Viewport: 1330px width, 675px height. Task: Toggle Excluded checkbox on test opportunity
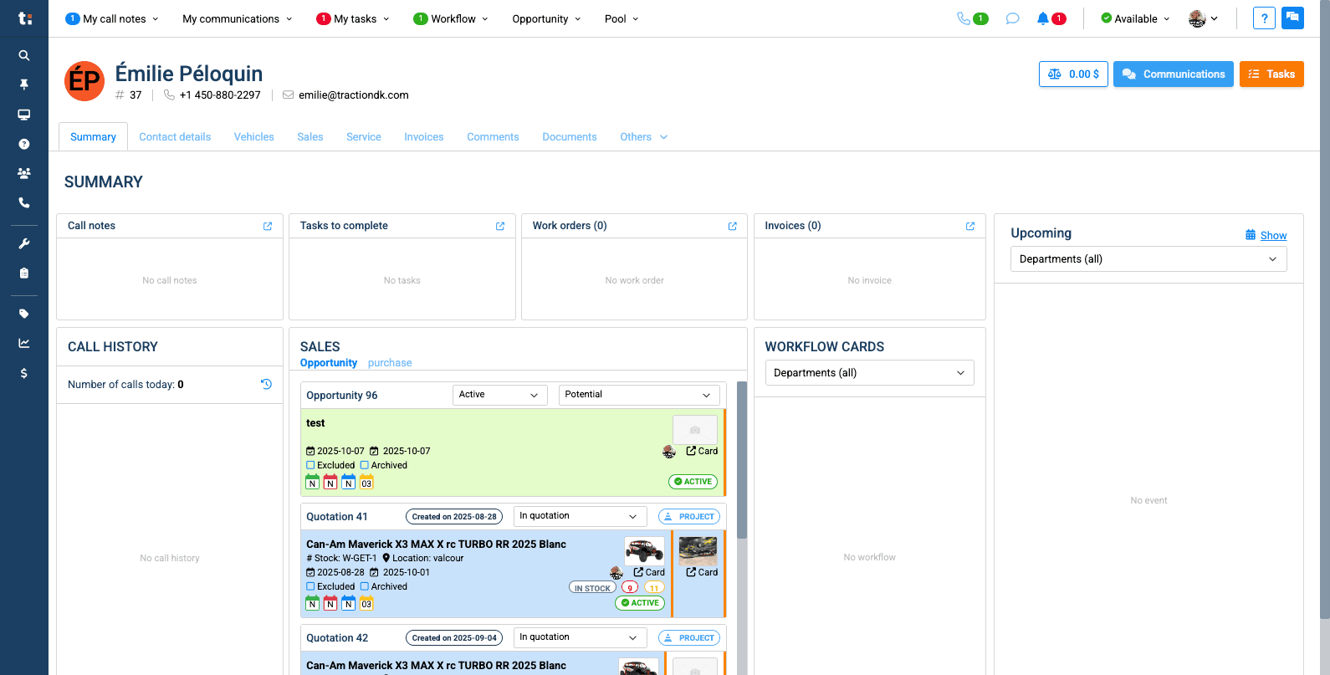tap(310, 465)
